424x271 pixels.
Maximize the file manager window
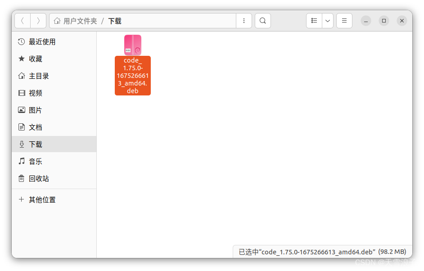click(x=383, y=21)
